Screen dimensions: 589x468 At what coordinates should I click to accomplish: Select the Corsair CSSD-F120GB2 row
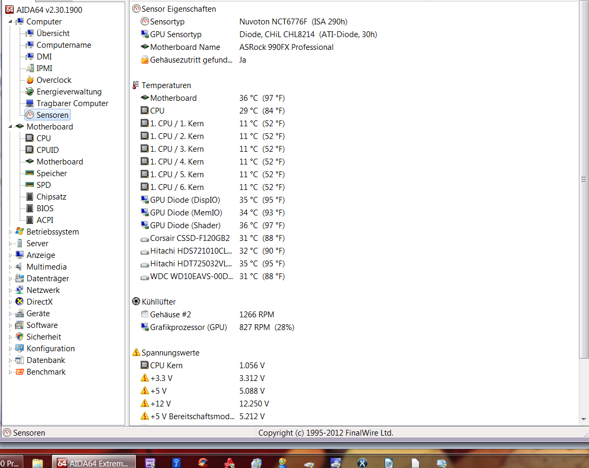click(x=213, y=238)
